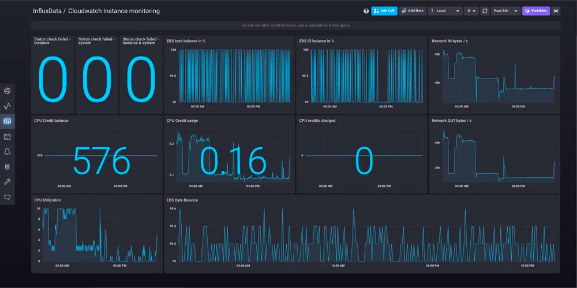Click the 0.2 axis label in CPU Credit usage
Viewport: 577px width, 288px height.
point(171,144)
